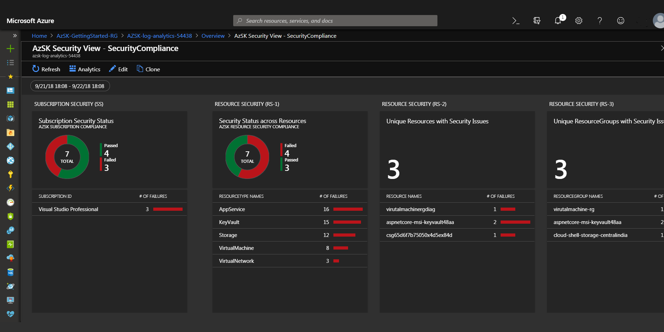Open the orange folder box icon in sidebar
This screenshot has height=332, width=664.
pyautogui.click(x=10, y=132)
